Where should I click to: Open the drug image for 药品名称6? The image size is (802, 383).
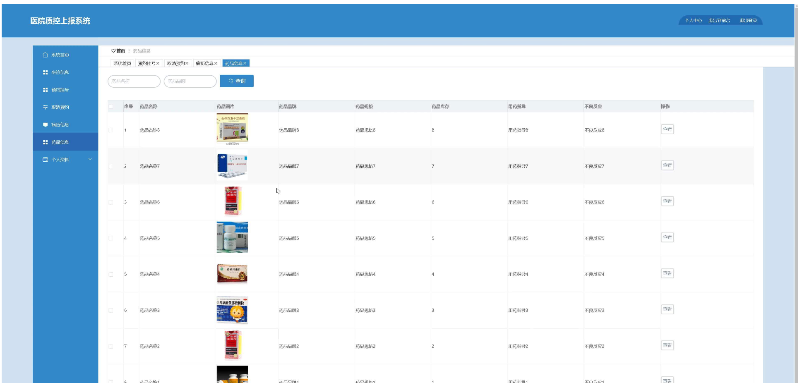pos(232,201)
